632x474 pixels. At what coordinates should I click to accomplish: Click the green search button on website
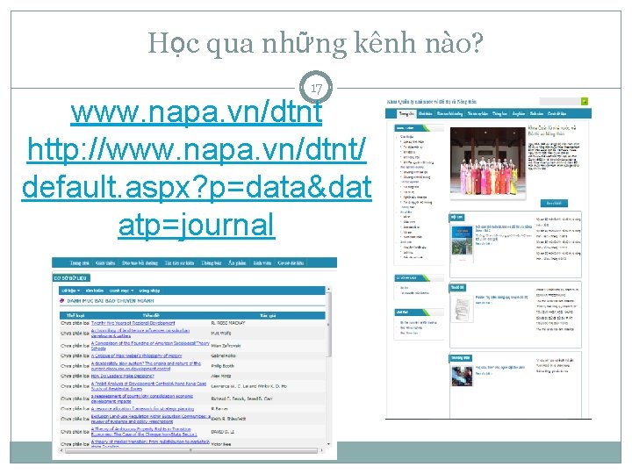coord(585,102)
